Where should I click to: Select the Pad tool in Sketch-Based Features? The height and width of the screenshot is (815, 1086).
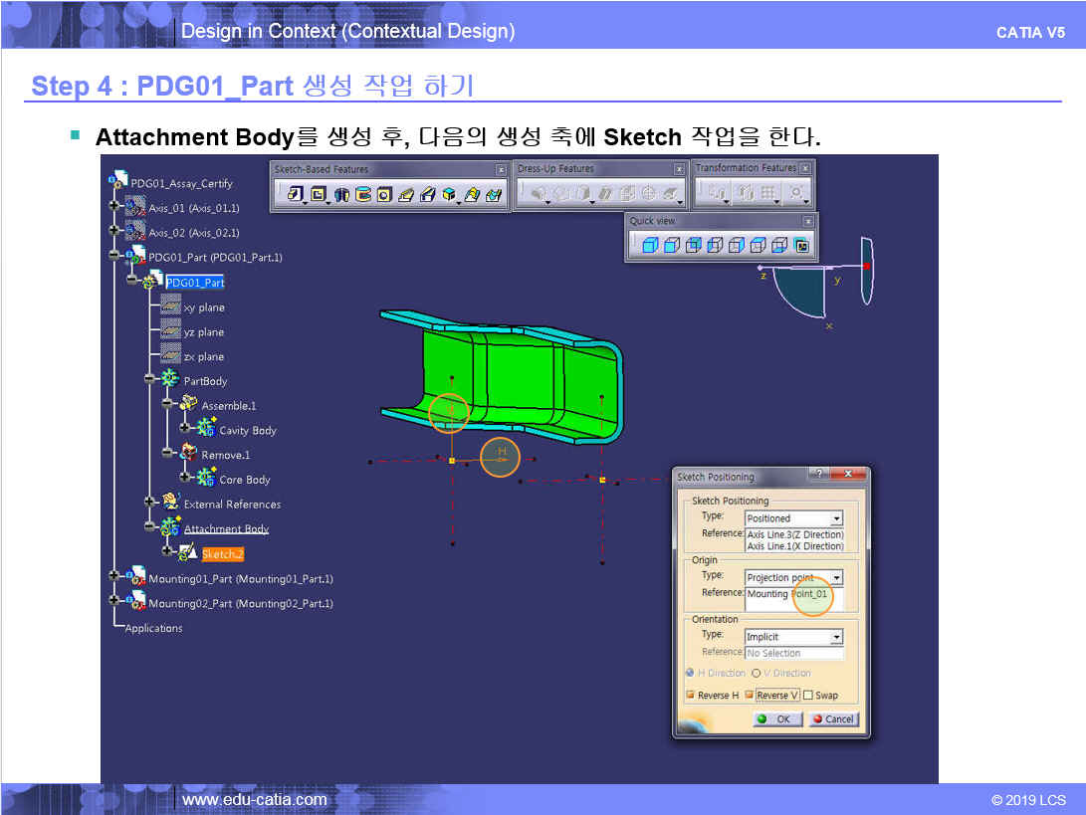[x=296, y=195]
